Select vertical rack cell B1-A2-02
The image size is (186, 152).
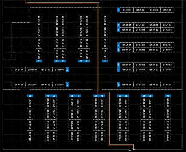168,114
